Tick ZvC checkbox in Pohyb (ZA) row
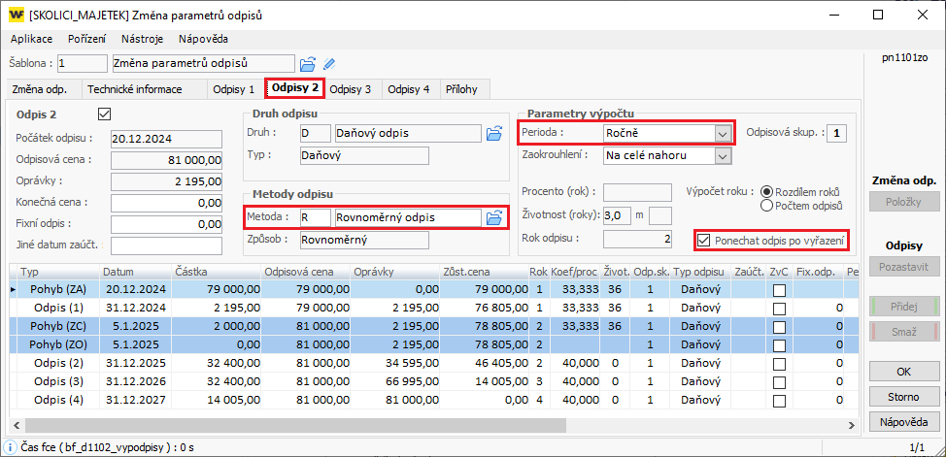 [x=779, y=289]
